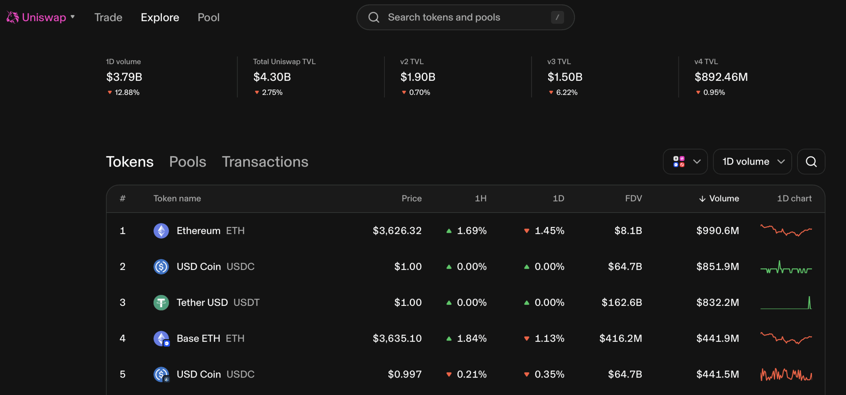Viewport: 846px width, 395px height.
Task: Switch to the Transactions tab
Action: click(x=265, y=162)
